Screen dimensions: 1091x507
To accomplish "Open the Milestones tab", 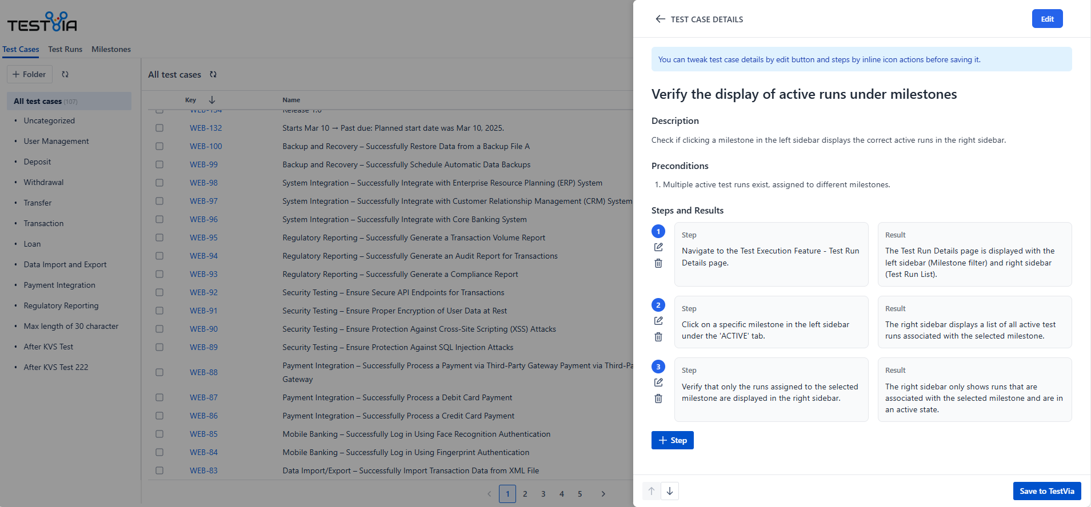I will coord(111,49).
